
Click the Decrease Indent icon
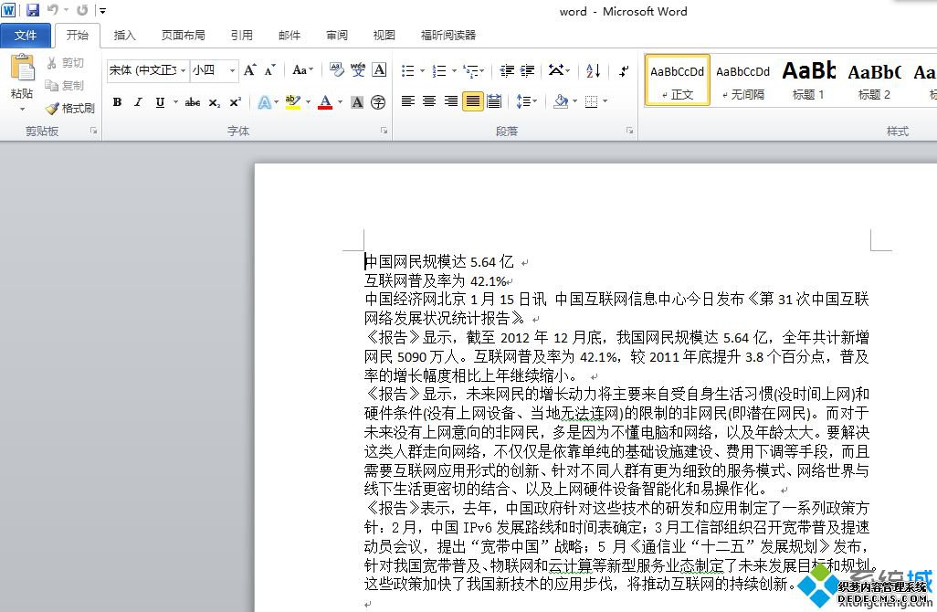[x=508, y=71]
